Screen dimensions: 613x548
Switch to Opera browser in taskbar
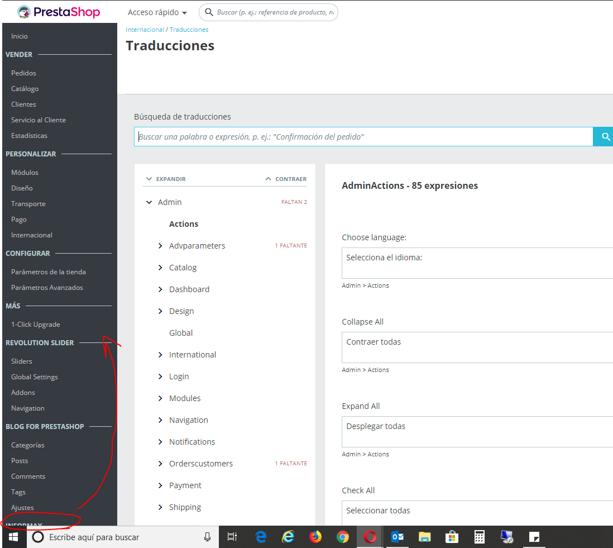[x=370, y=537]
